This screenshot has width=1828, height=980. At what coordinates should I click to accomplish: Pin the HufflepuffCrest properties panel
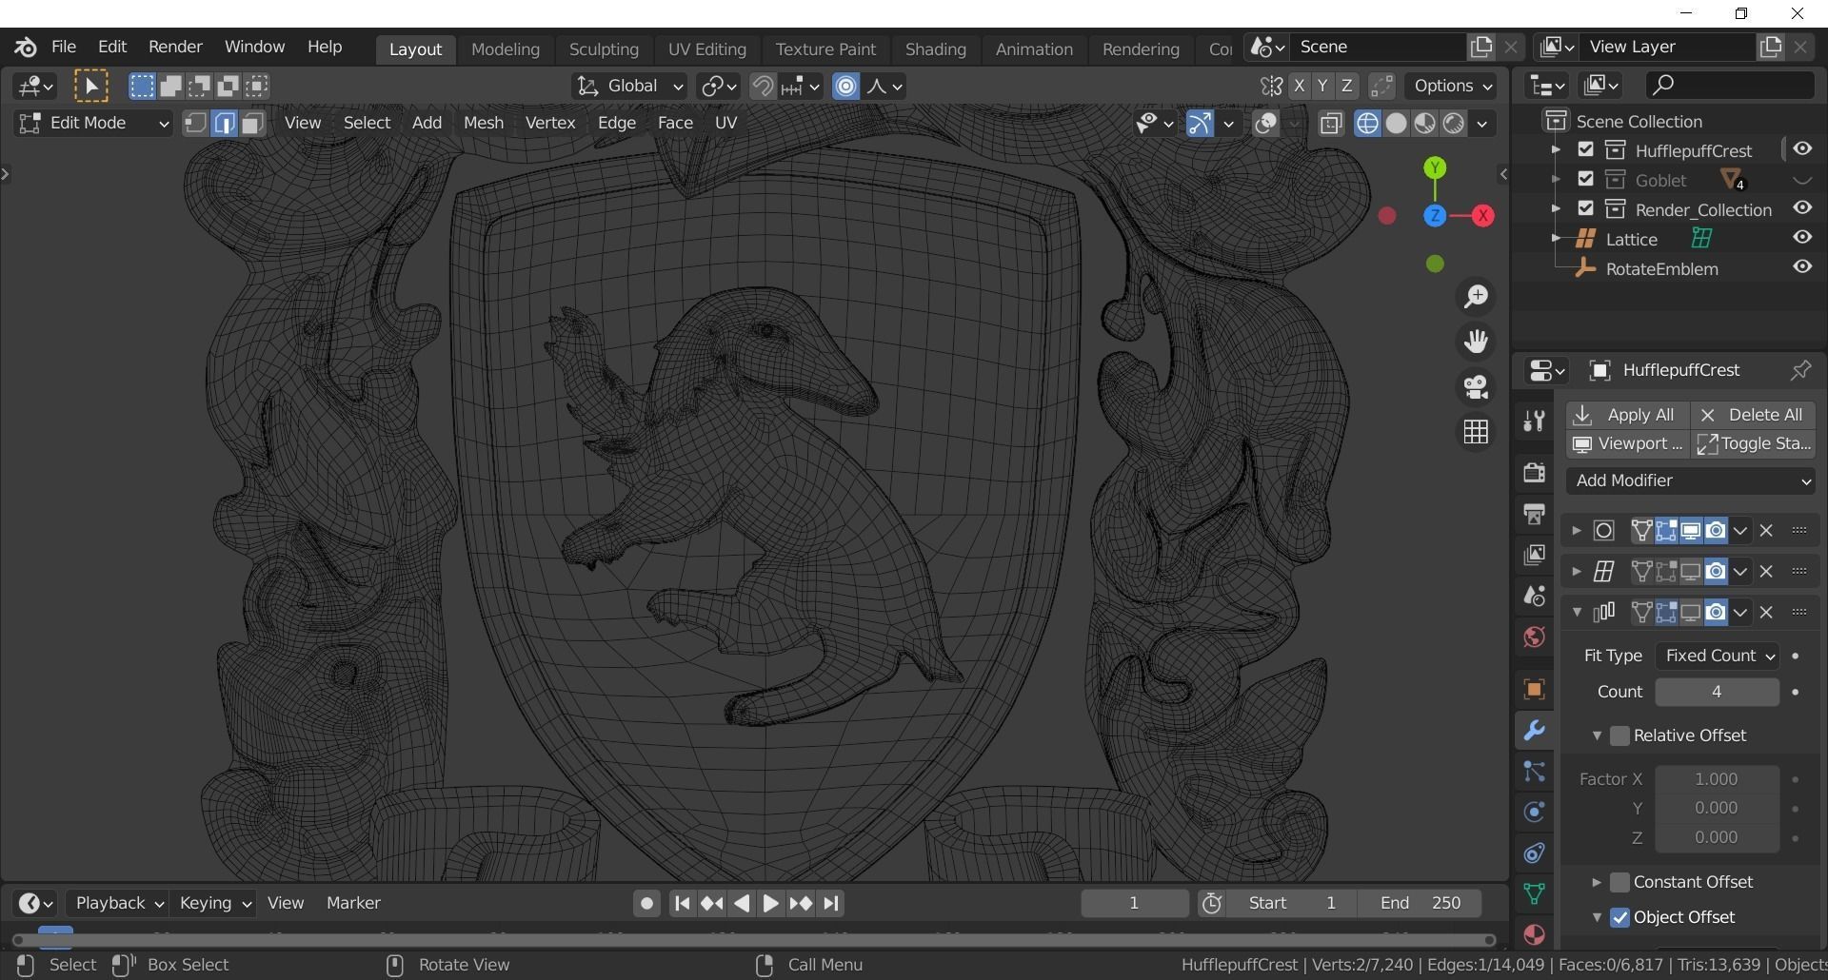[x=1800, y=371]
